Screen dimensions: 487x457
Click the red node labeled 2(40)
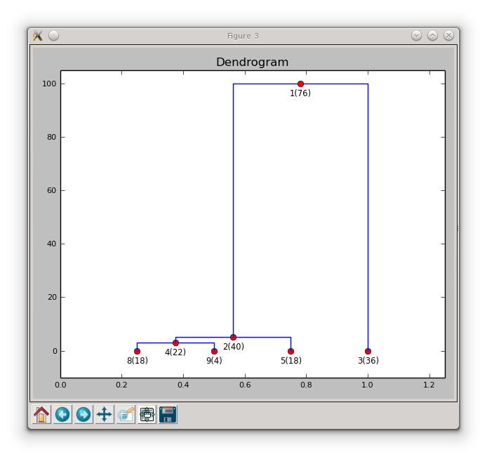tap(233, 337)
